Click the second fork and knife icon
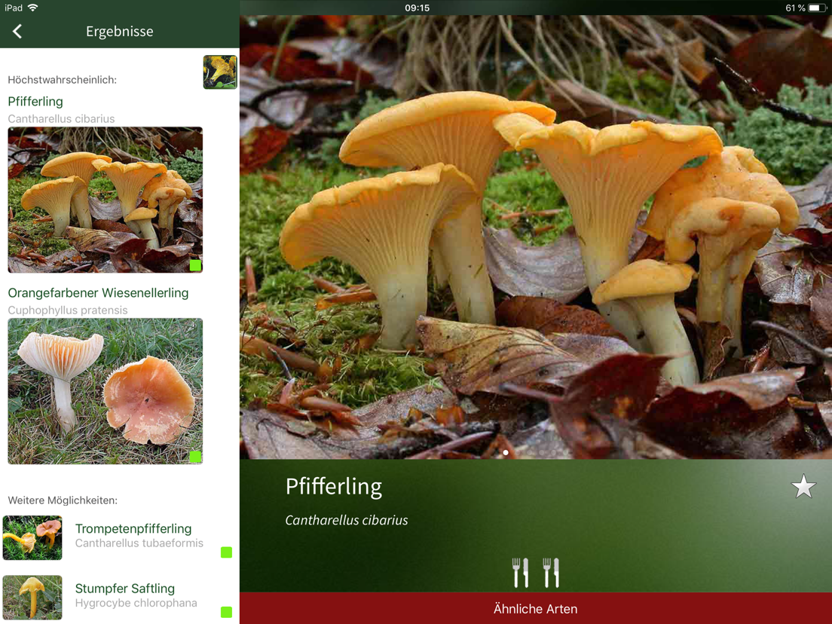Viewport: 832px width, 624px height. [x=551, y=573]
